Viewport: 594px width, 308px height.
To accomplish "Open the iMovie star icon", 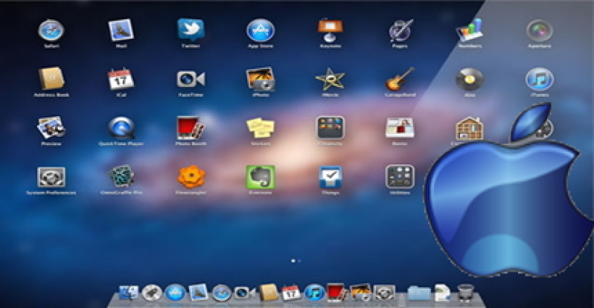I will [330, 79].
